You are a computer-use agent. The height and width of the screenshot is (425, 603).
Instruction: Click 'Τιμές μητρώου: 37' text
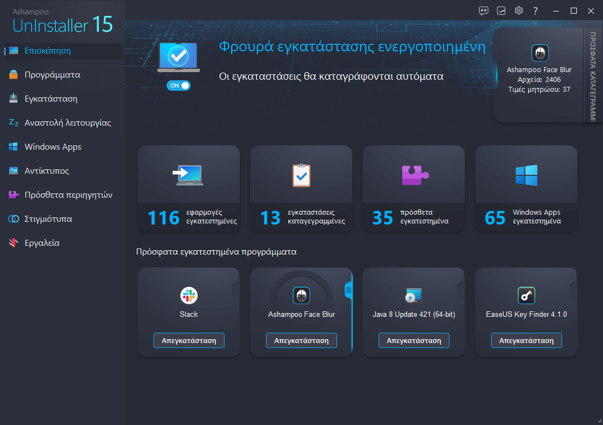pos(539,90)
